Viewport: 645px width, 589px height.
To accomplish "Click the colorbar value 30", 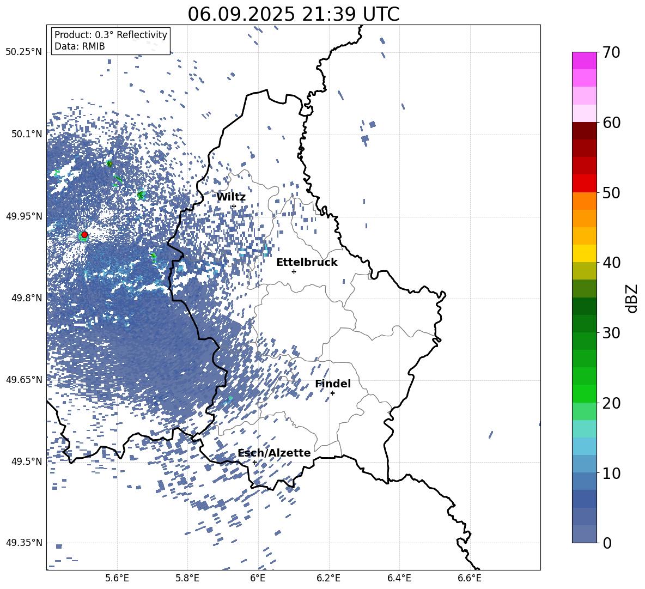I will click(x=611, y=333).
